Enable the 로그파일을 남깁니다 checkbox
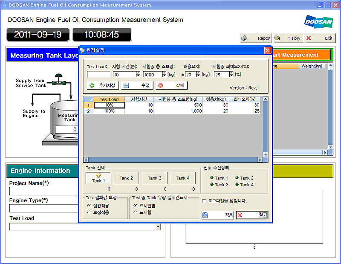This screenshot has width=341, height=264. click(x=204, y=201)
